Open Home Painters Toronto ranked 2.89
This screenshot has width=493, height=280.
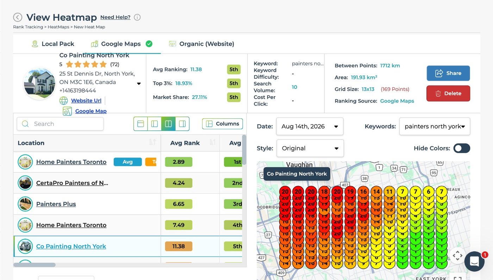point(71,162)
